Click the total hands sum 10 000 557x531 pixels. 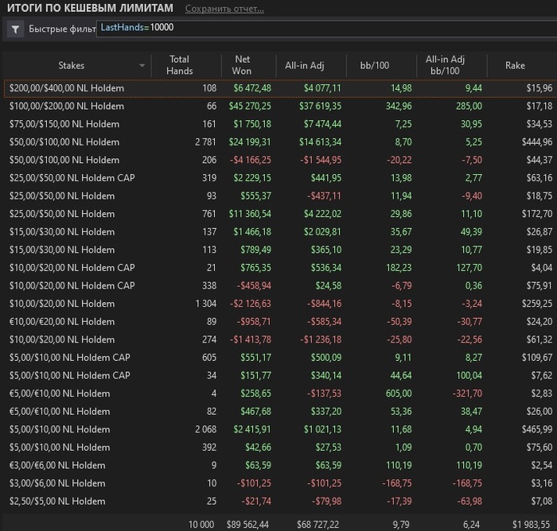[201, 525]
